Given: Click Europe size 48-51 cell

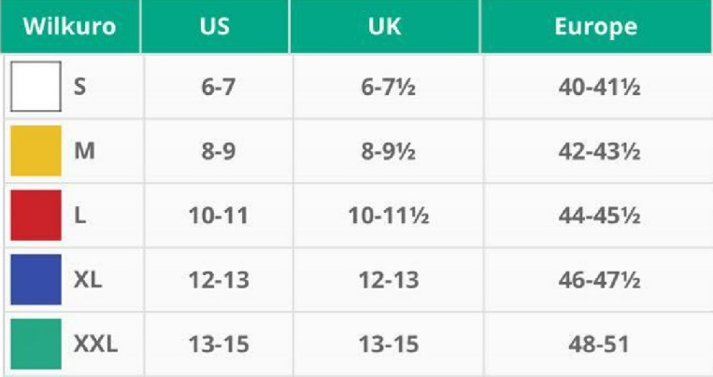Looking at the screenshot, I should click(598, 344).
